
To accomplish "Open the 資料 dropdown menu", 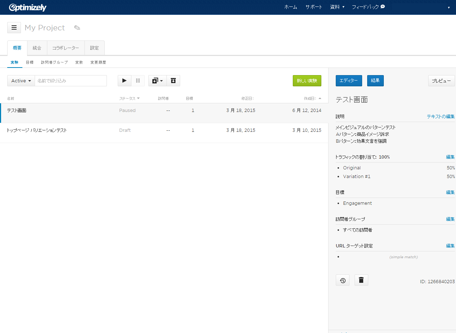I will coord(337,7).
